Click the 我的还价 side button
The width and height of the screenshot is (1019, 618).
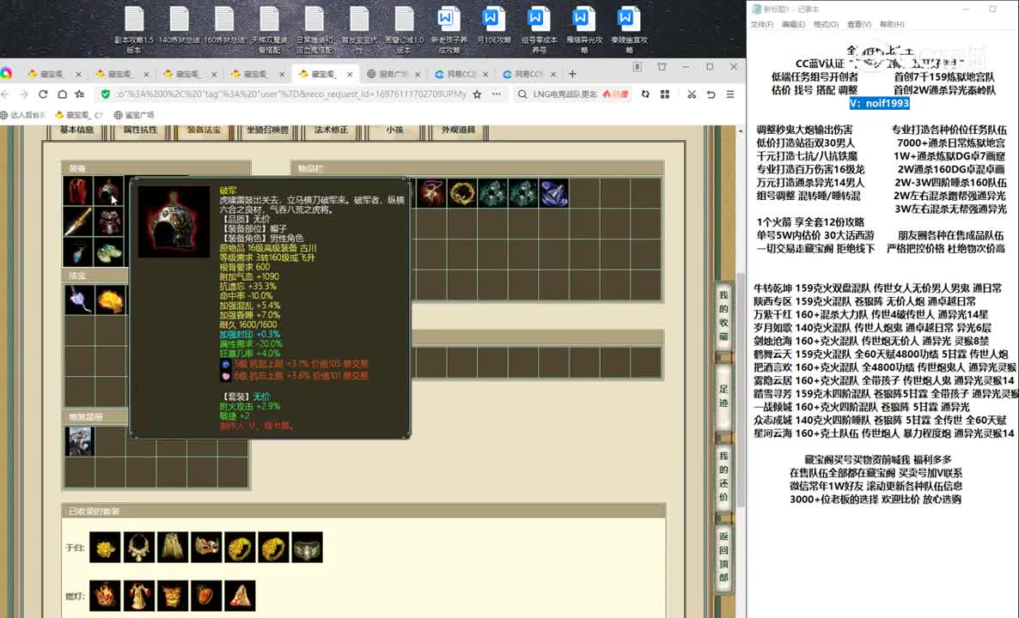(723, 476)
